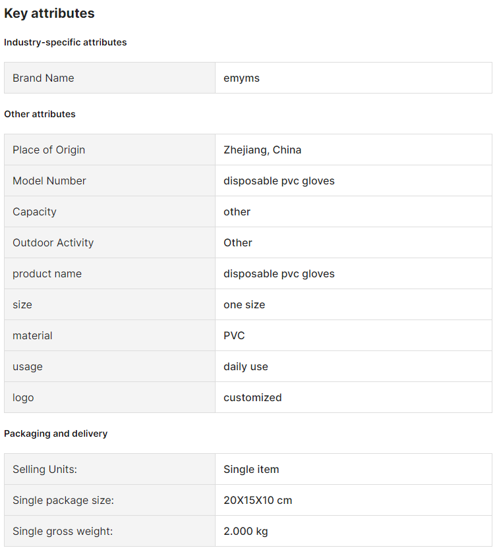The width and height of the screenshot is (499, 552).
Task: Select the Zhejiang, China value
Action: (x=262, y=150)
